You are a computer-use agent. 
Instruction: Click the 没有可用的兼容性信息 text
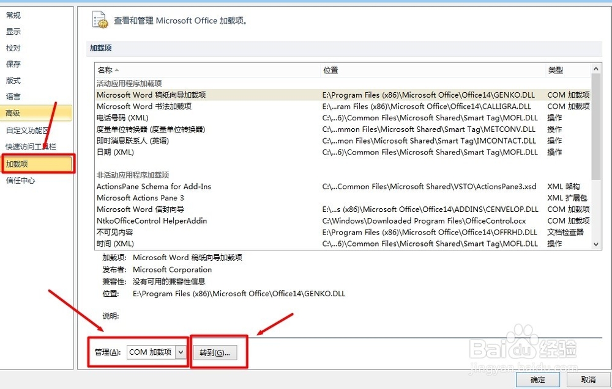(x=169, y=282)
